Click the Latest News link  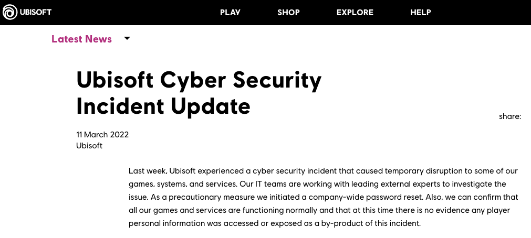[81, 39]
